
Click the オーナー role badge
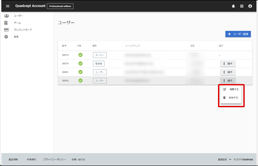(100, 55)
